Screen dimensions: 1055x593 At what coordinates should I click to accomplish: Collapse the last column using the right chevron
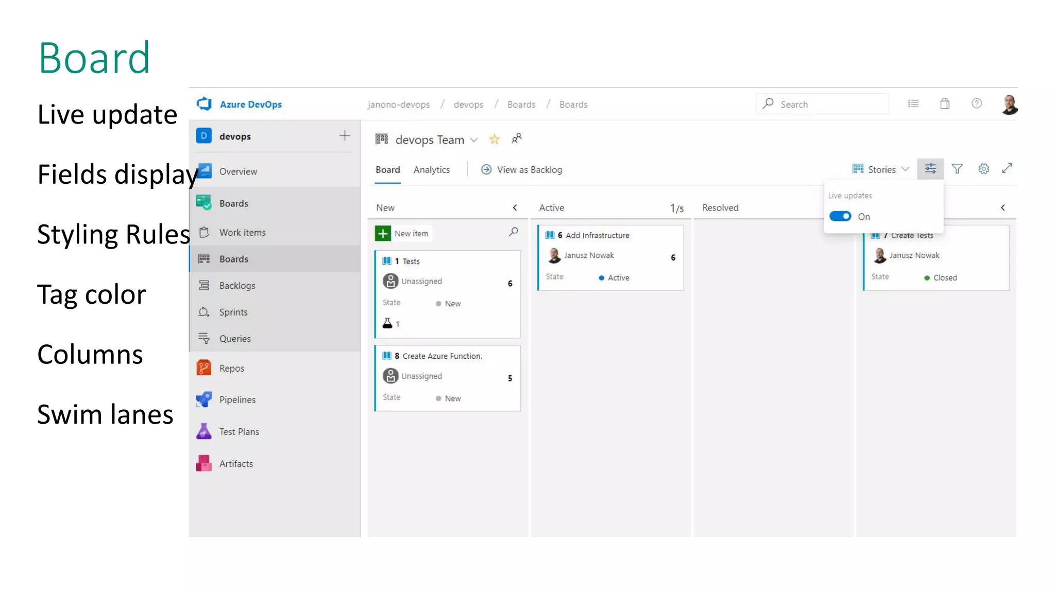[1002, 208]
